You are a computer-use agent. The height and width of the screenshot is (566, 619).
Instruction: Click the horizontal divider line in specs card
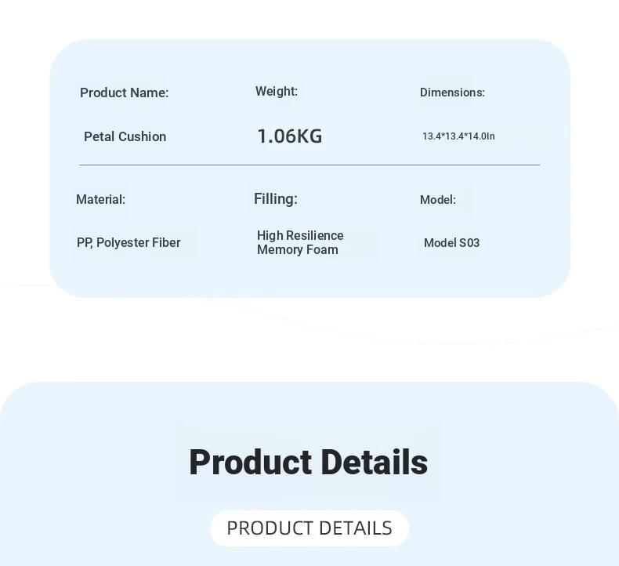click(309, 165)
